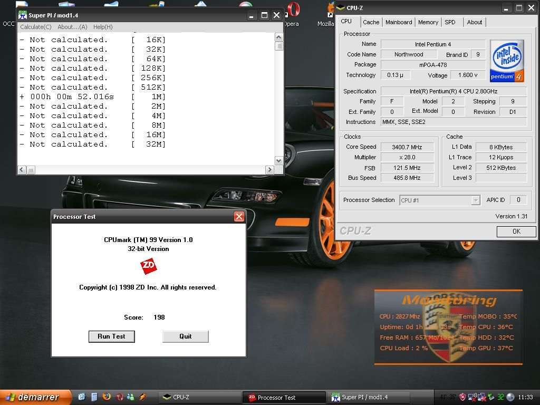Screen dimensions: 540x405
Task: Click the Super PI horizontal scrollbar left arrow
Action: [x=22, y=169]
